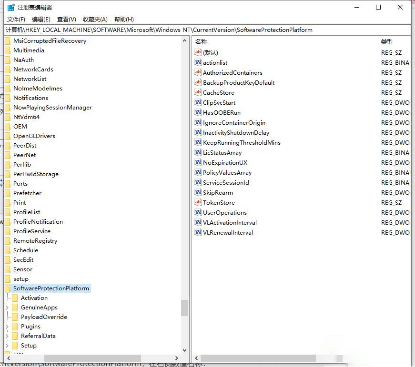Click the tree pane scroll-down arrow
This screenshot has width=415, height=367.
point(185,350)
